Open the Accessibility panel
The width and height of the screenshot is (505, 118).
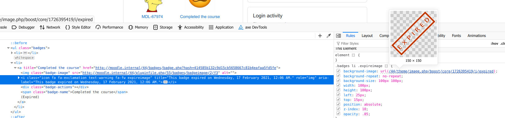point(191,27)
